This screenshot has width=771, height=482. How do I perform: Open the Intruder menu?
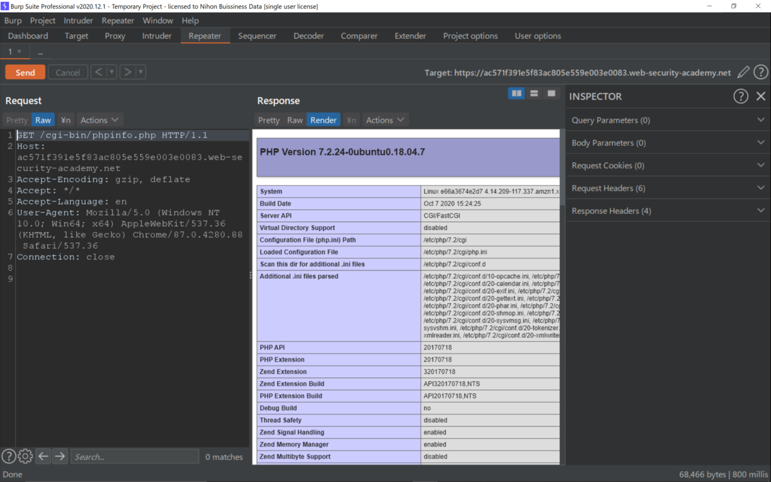pyautogui.click(x=78, y=21)
